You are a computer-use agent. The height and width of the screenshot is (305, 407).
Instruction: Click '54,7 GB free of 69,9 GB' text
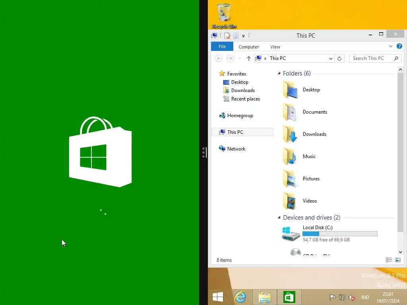tap(326, 240)
